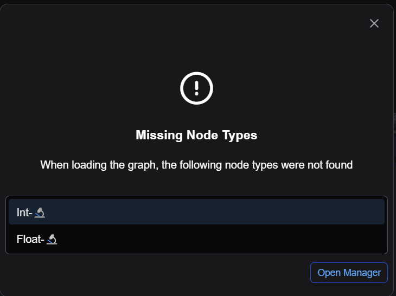Click the word 'Manager' on the blue button
396x296 pixels.
[x=362, y=273]
